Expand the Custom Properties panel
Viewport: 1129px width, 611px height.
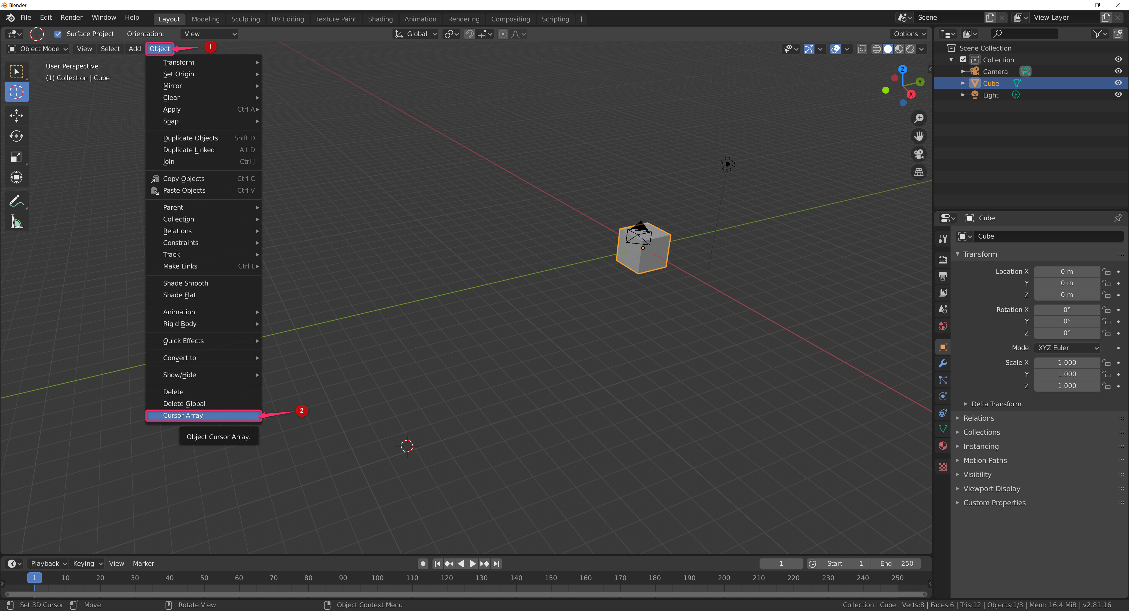[994, 502]
